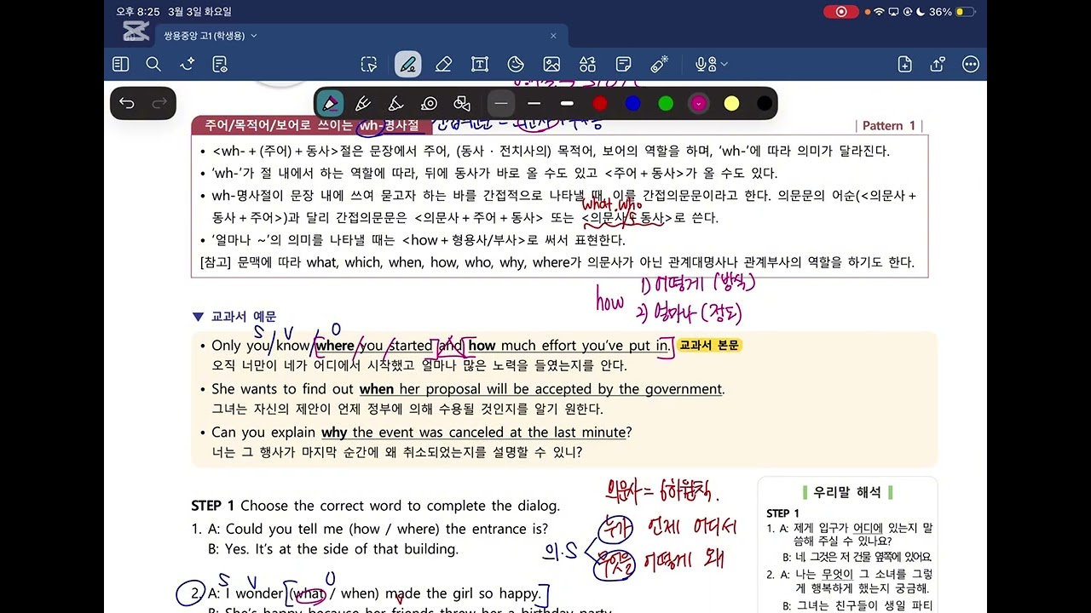
Task: Select the thin stroke width
Action: [501, 104]
